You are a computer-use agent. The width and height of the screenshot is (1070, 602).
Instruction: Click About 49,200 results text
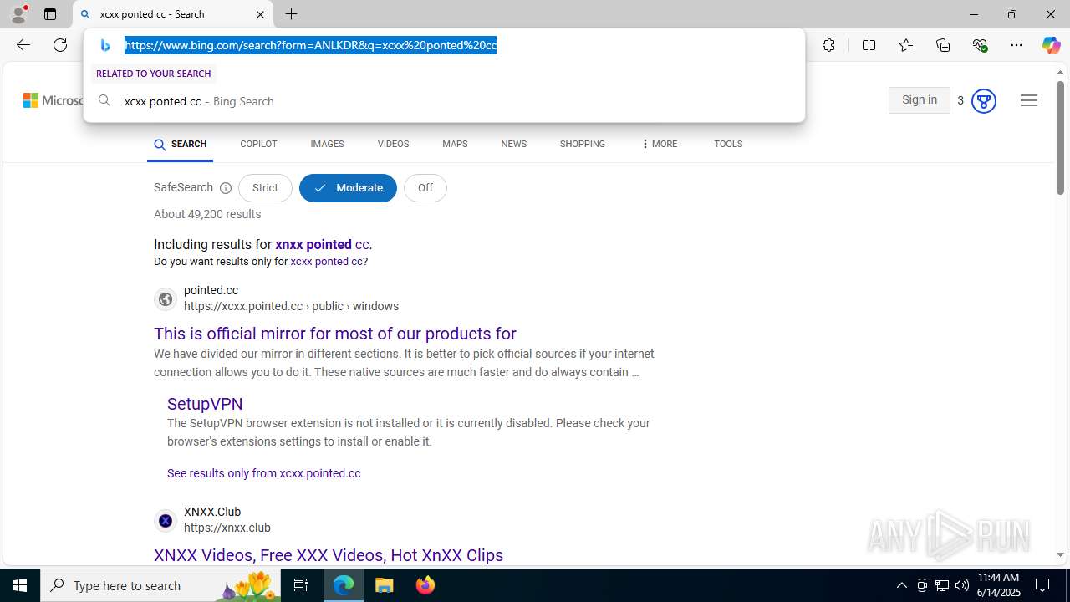[x=207, y=215]
